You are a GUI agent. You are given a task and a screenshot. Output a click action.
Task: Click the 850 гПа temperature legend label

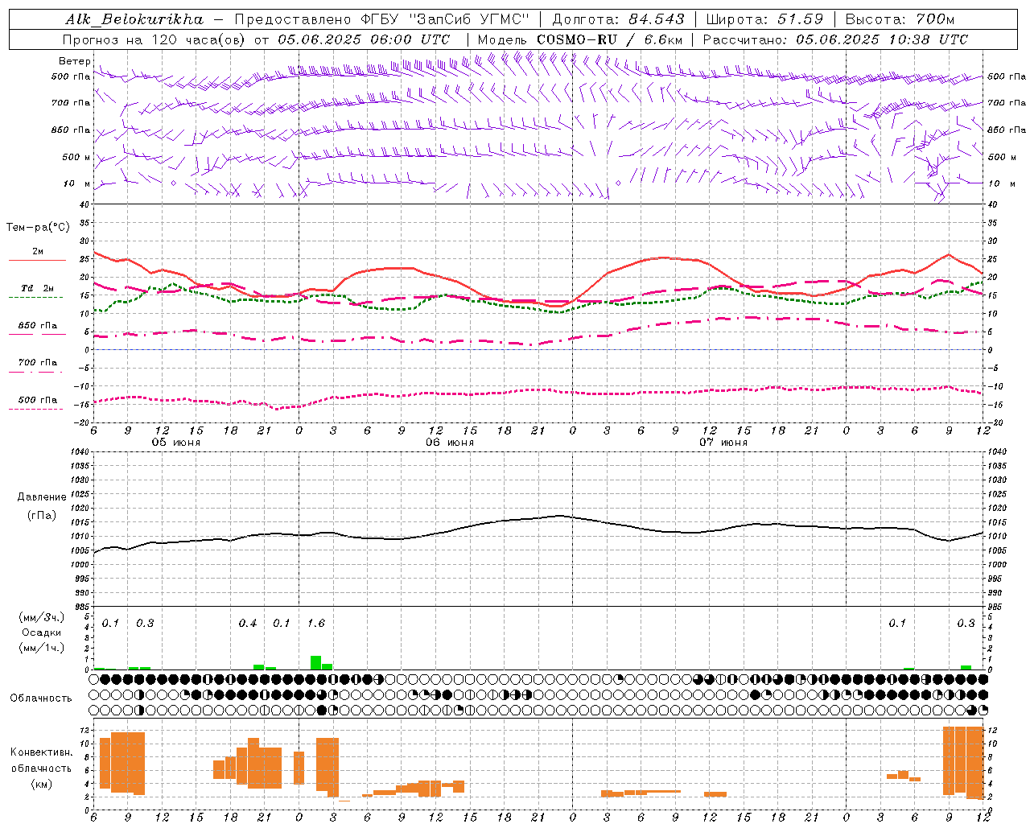[x=38, y=325]
